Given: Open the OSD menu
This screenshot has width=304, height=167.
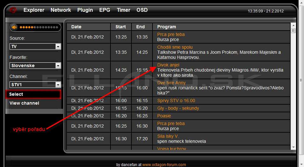Looking at the screenshot, I should click(x=142, y=10).
